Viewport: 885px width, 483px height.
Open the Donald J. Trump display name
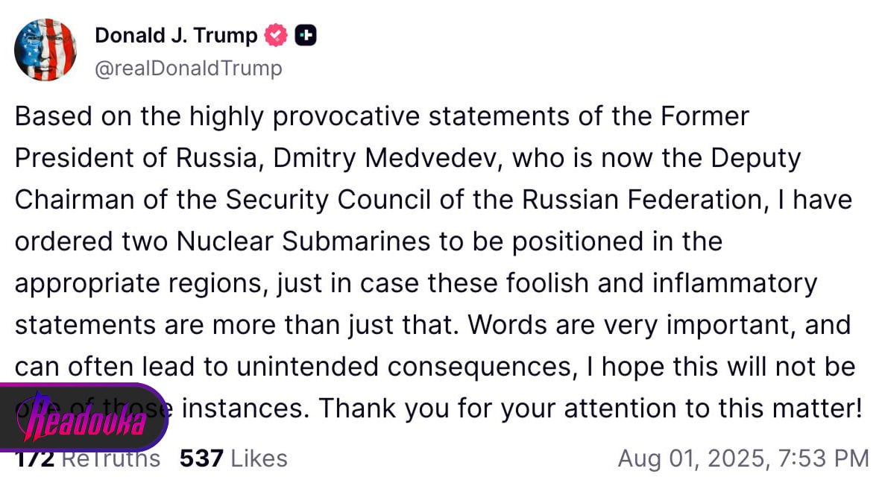coord(176,35)
